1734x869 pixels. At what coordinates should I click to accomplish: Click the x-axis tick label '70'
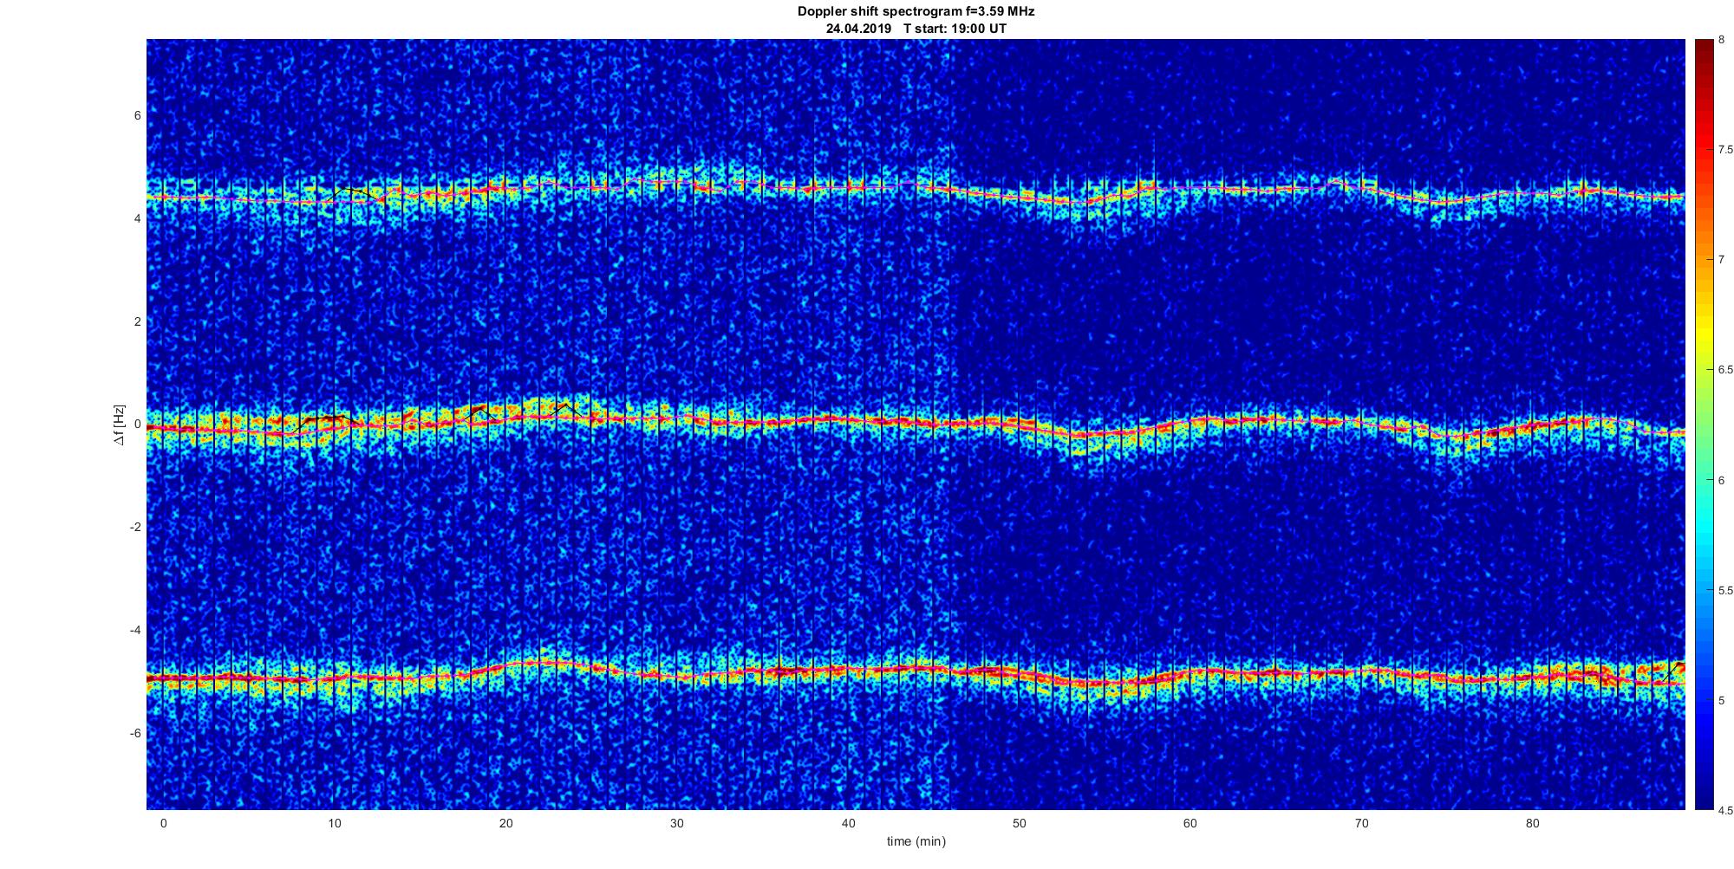pos(1361,824)
